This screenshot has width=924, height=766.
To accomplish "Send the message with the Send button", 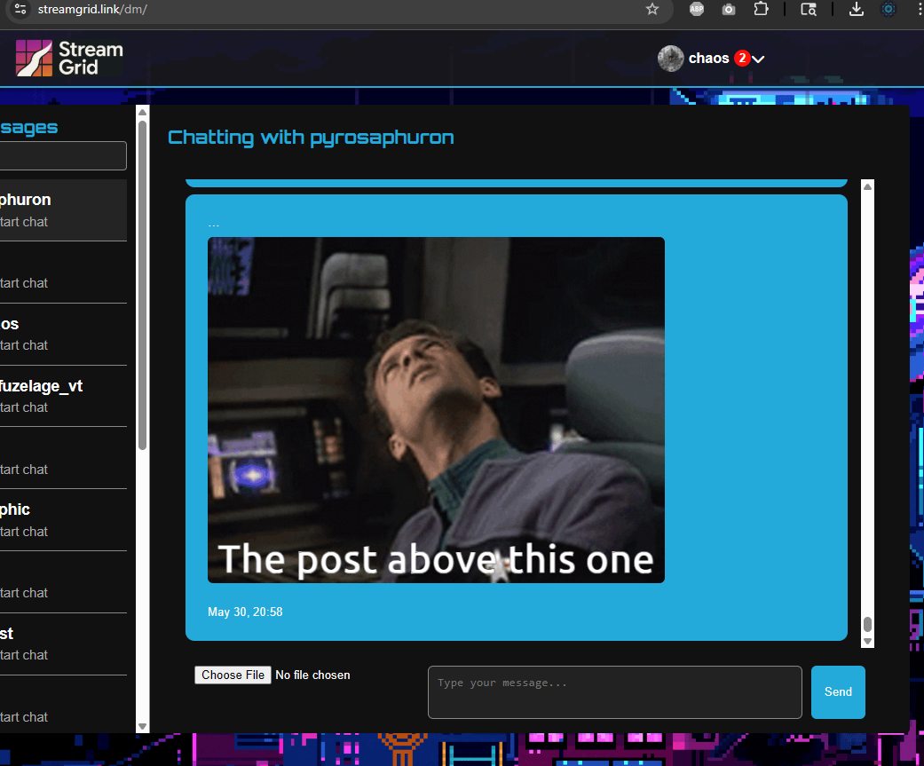I will coord(838,692).
